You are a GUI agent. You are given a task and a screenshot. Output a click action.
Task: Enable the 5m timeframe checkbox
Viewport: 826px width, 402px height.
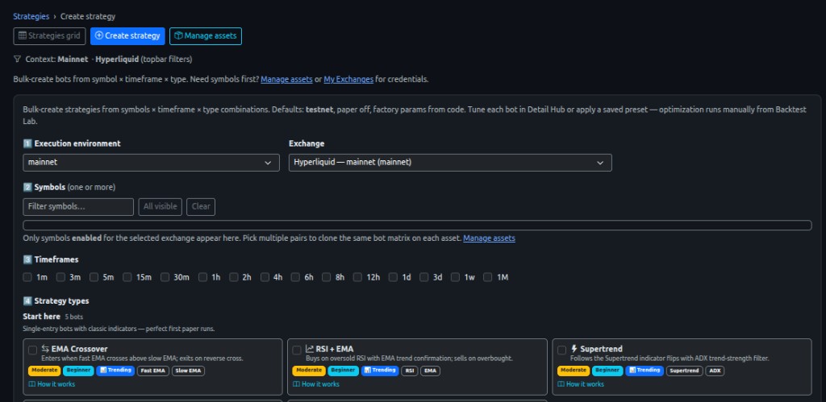tap(94, 277)
